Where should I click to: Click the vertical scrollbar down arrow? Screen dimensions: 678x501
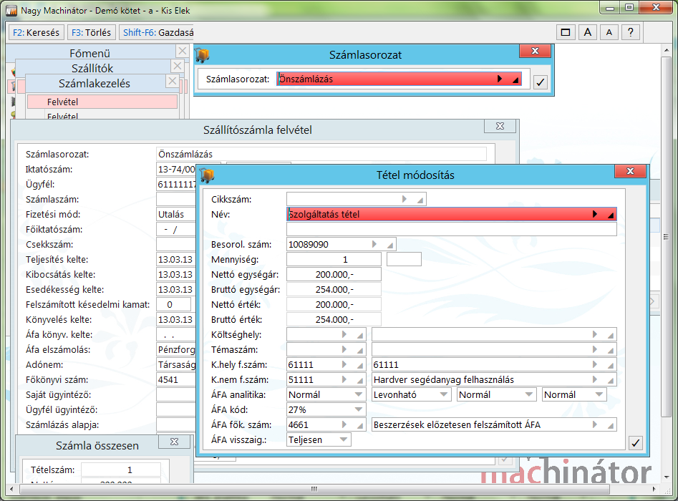[x=666, y=477]
